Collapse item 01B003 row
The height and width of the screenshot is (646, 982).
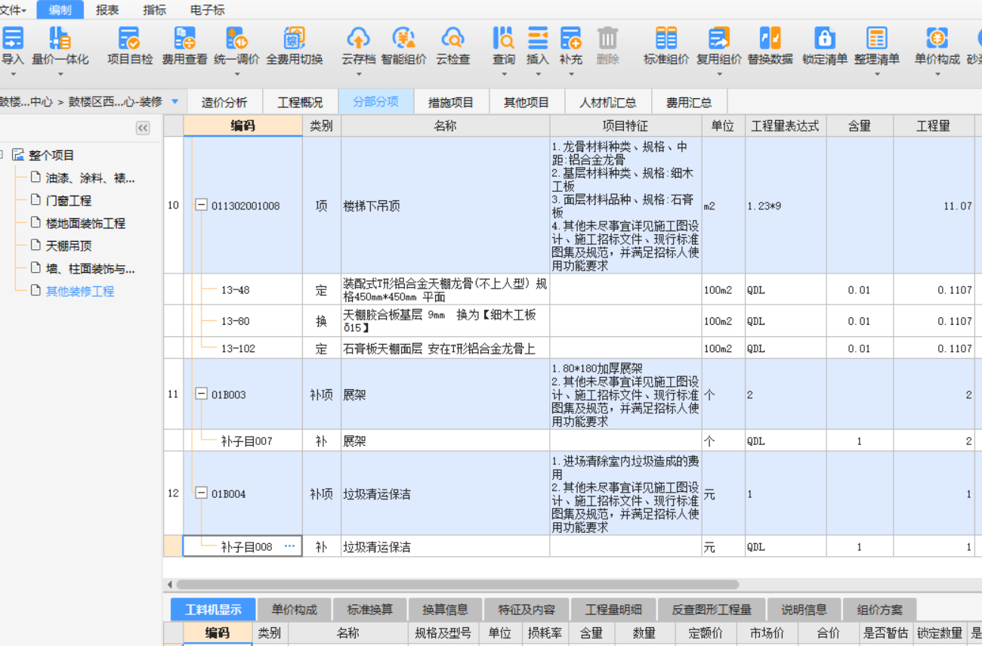coord(201,394)
